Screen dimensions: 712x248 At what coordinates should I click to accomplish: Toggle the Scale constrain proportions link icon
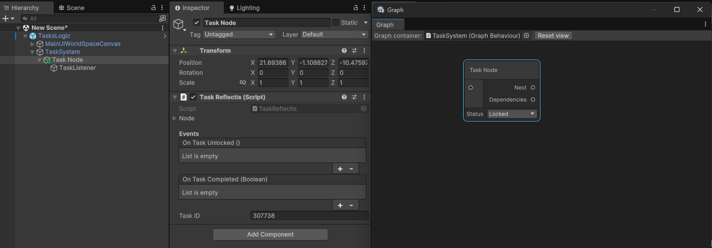[243, 82]
